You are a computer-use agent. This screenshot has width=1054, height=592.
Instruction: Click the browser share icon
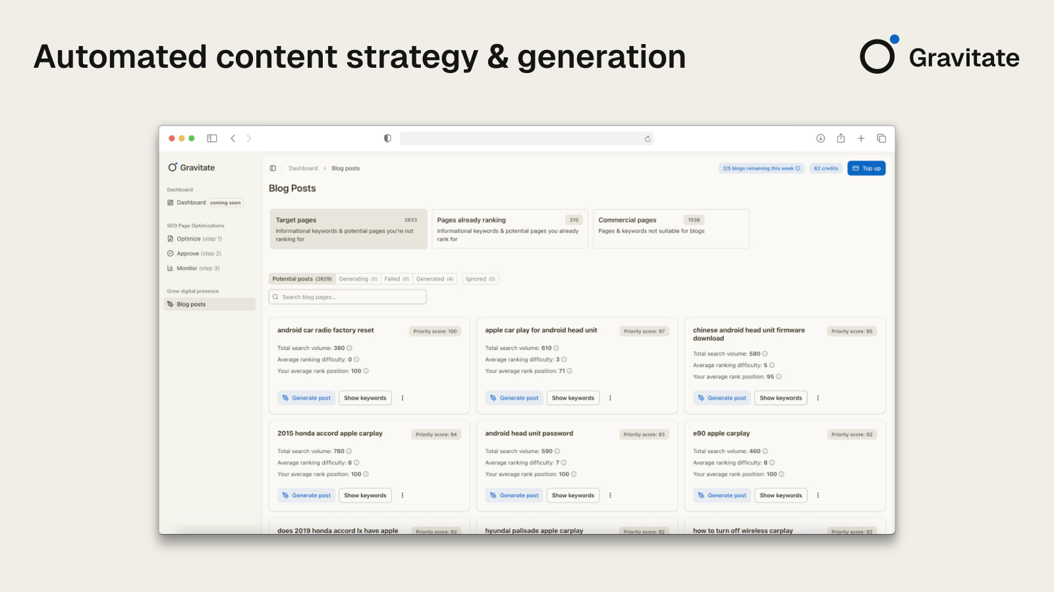coord(841,138)
